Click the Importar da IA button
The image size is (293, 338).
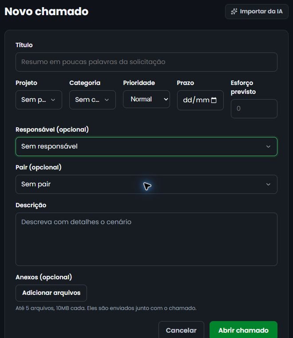257,12
